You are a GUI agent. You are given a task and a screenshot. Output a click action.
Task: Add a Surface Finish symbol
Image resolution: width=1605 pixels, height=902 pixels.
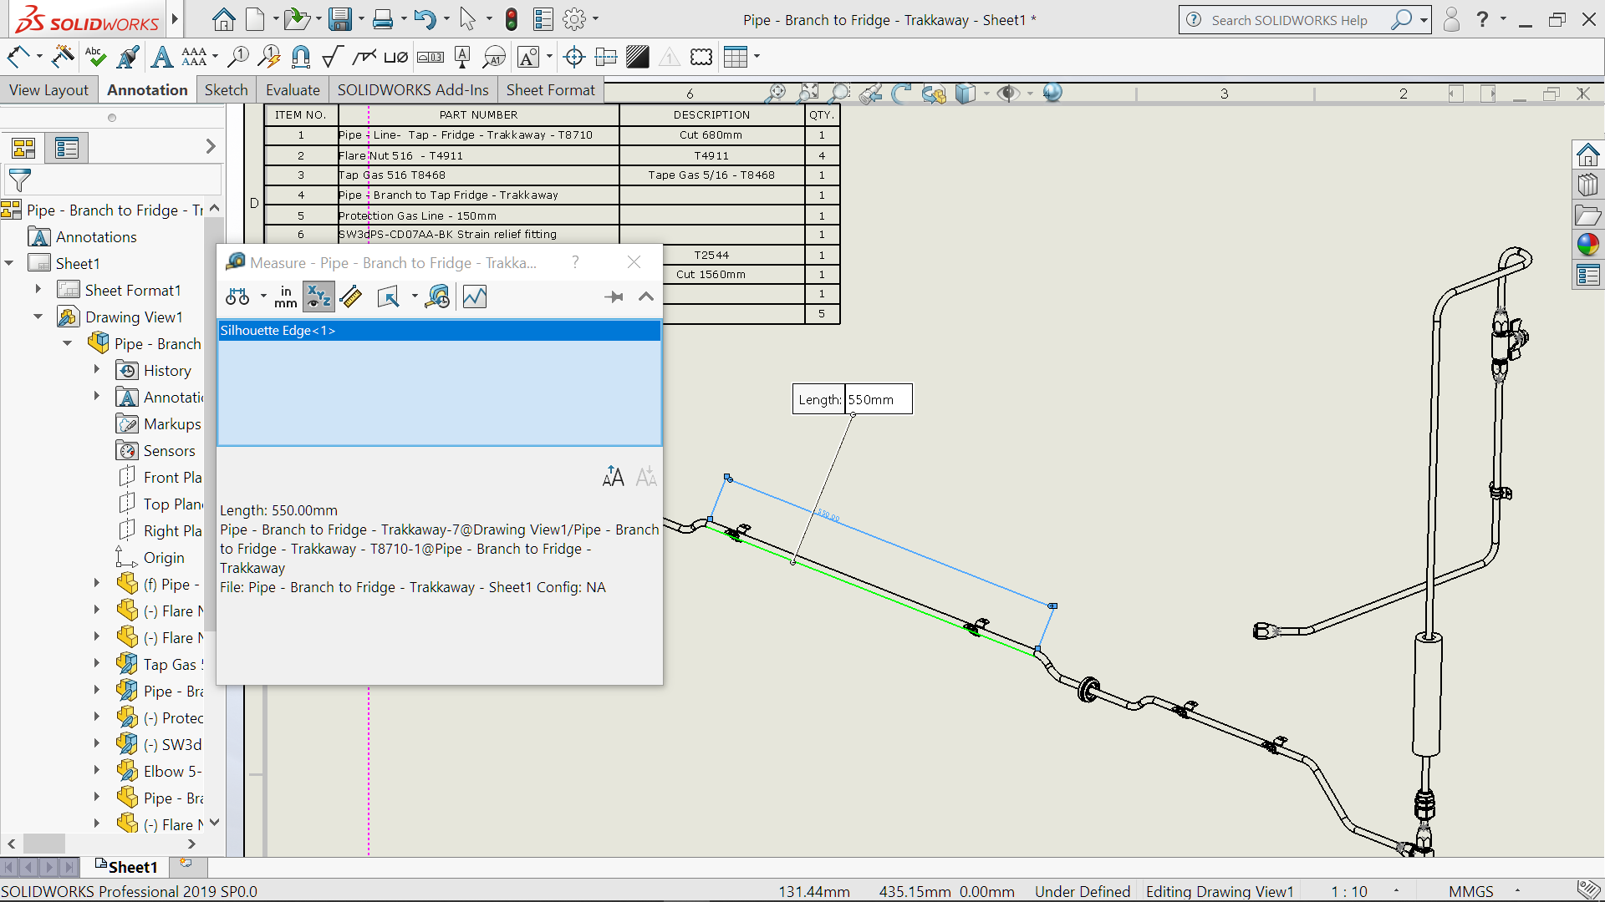332,57
